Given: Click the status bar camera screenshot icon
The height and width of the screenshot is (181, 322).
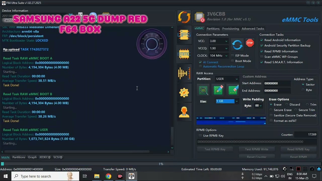Looking at the screenshot, I should pos(312,169).
